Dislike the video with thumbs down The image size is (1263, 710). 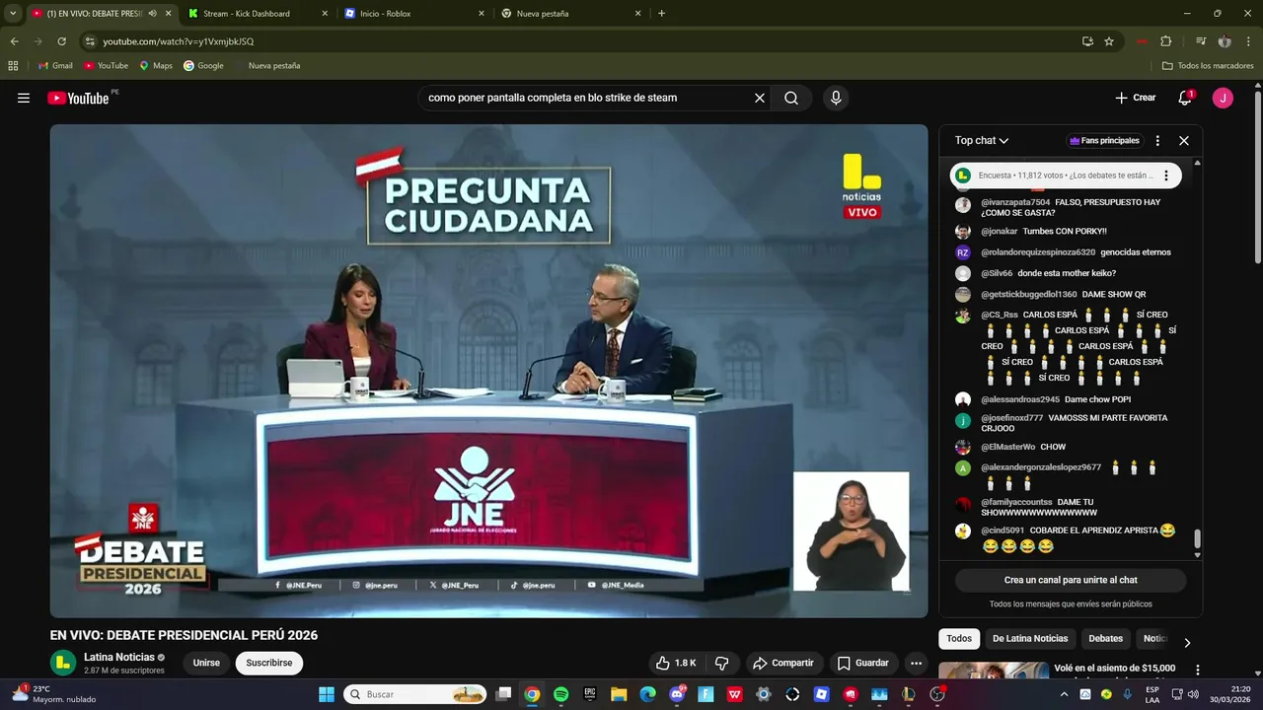coord(721,663)
